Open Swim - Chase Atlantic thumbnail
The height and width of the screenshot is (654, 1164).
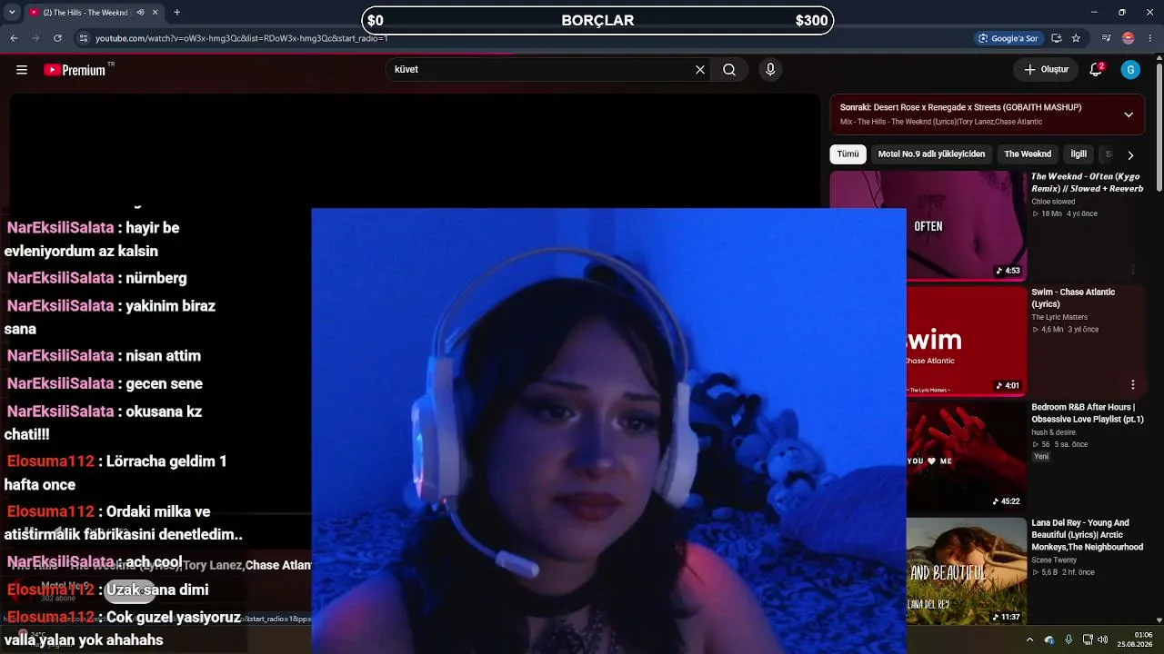(x=966, y=341)
